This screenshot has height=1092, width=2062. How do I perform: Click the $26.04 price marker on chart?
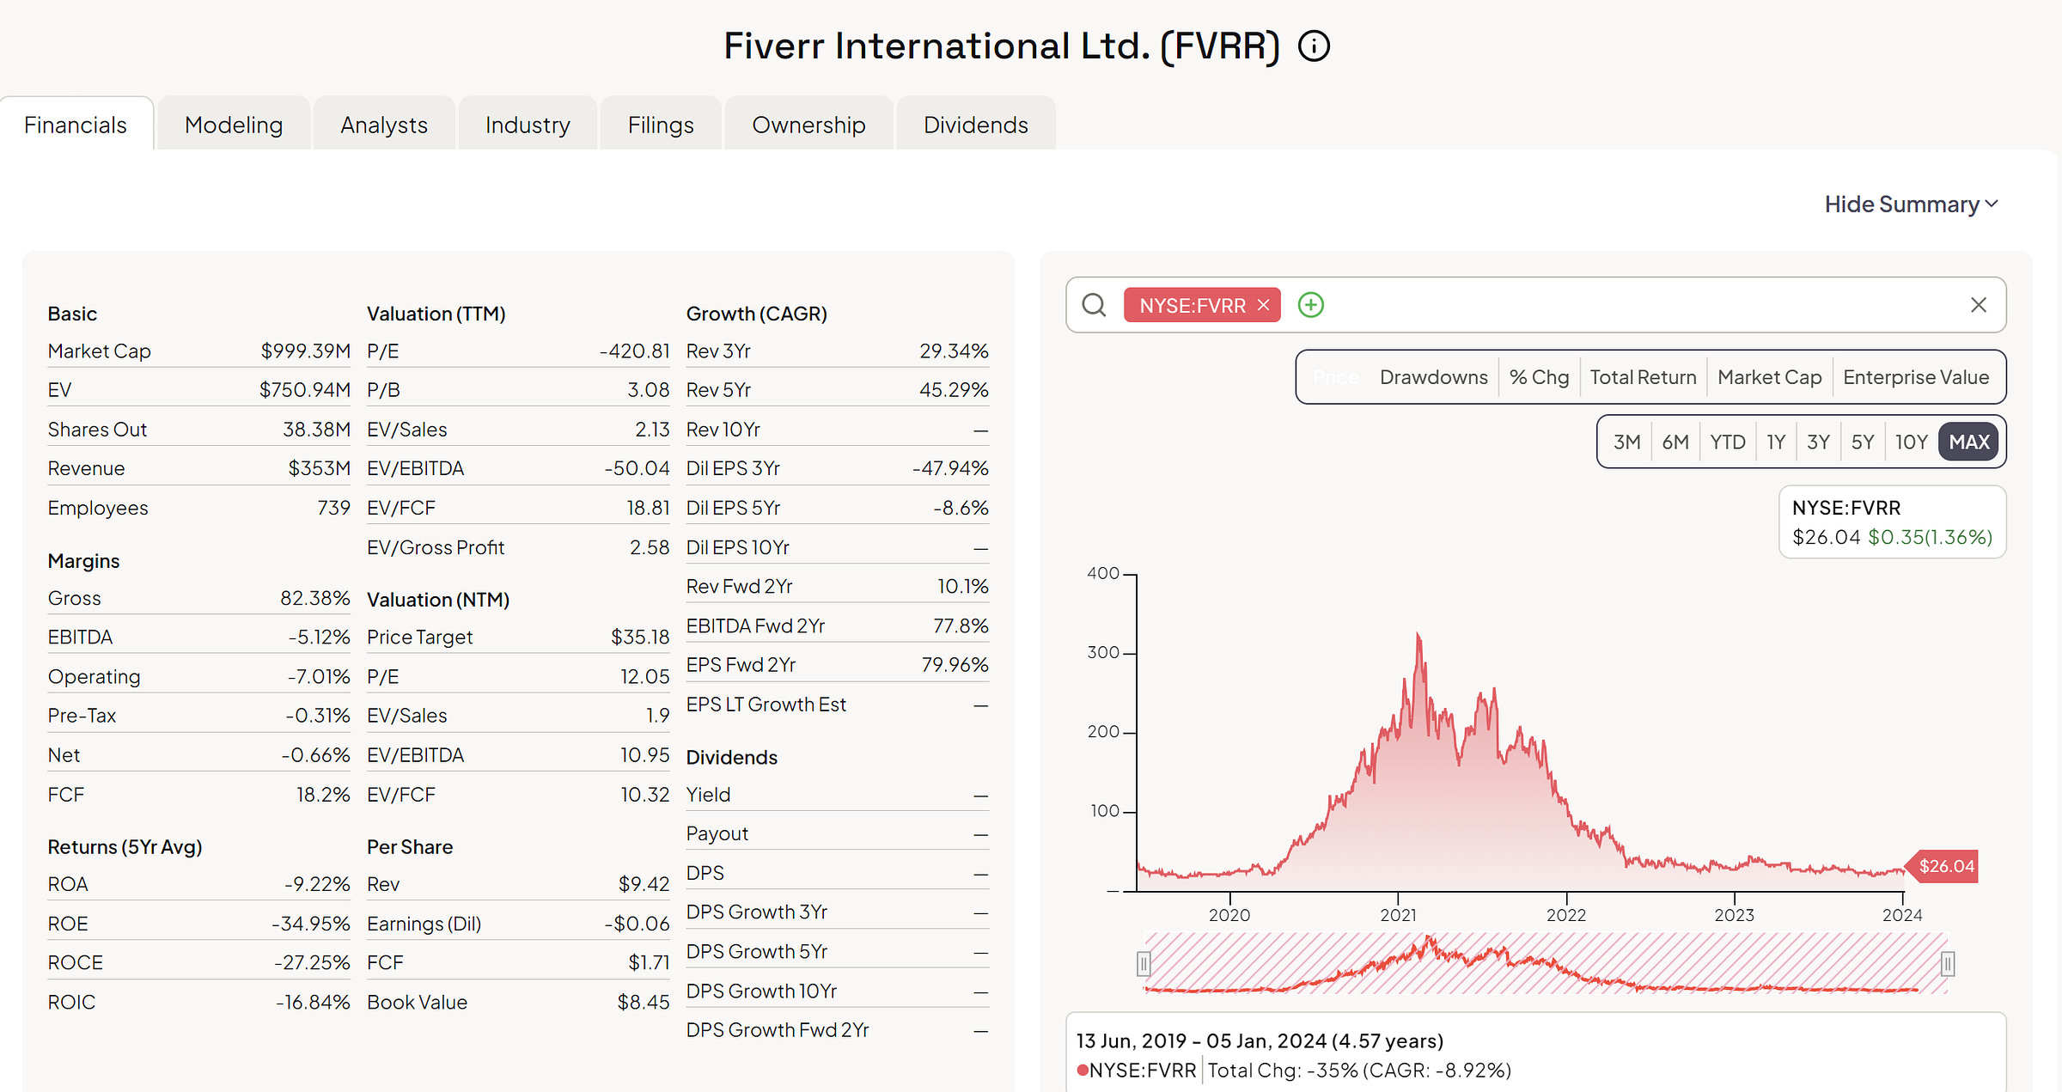coord(1946,866)
